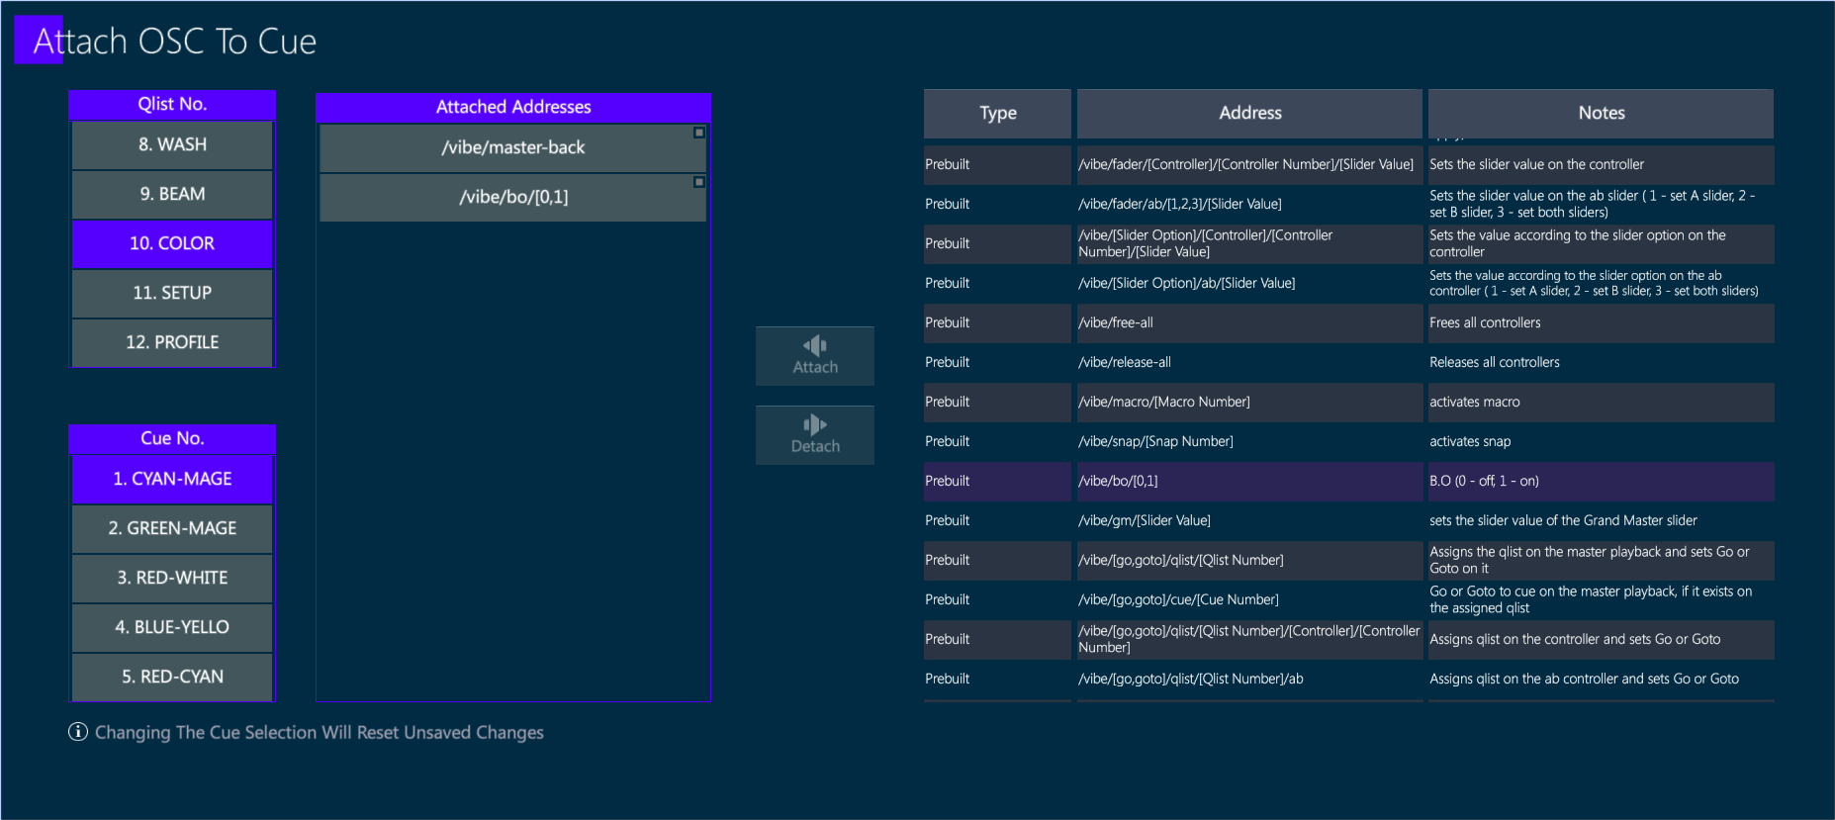Click the 'B.O (0 - off, 1 - on)' note

click(x=1601, y=481)
